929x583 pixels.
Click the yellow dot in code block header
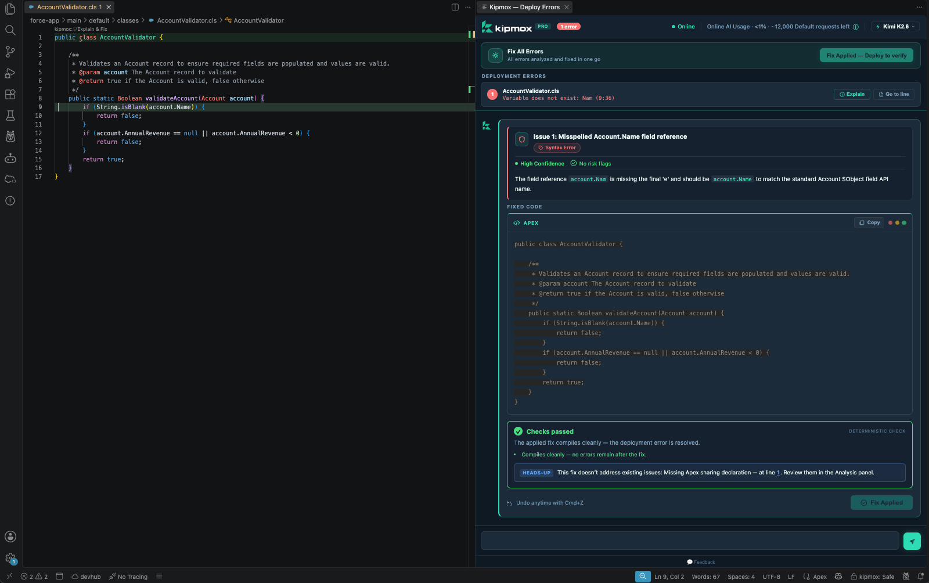tap(897, 222)
